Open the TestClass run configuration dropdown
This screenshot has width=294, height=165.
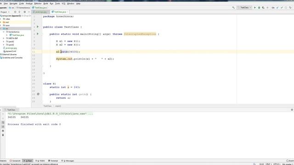(x=244, y=8)
